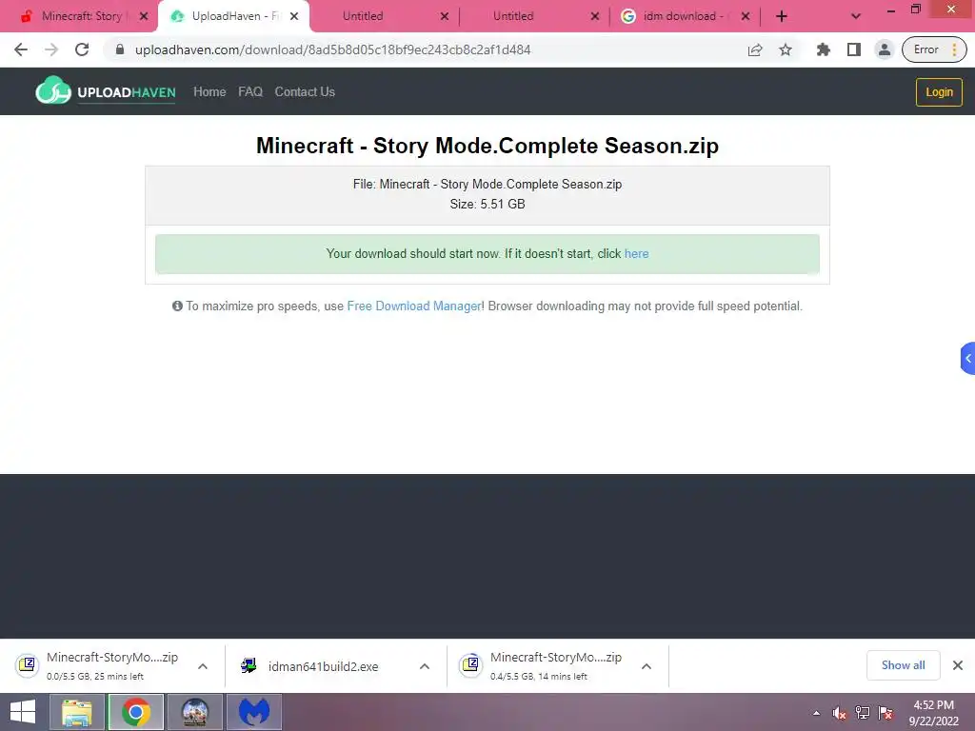Screen dimensions: 975x731
Task: Select the UploadHaven tab
Action: click(234, 16)
